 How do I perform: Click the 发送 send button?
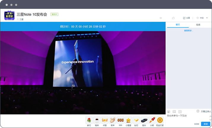pyautogui.click(x=205, y=124)
